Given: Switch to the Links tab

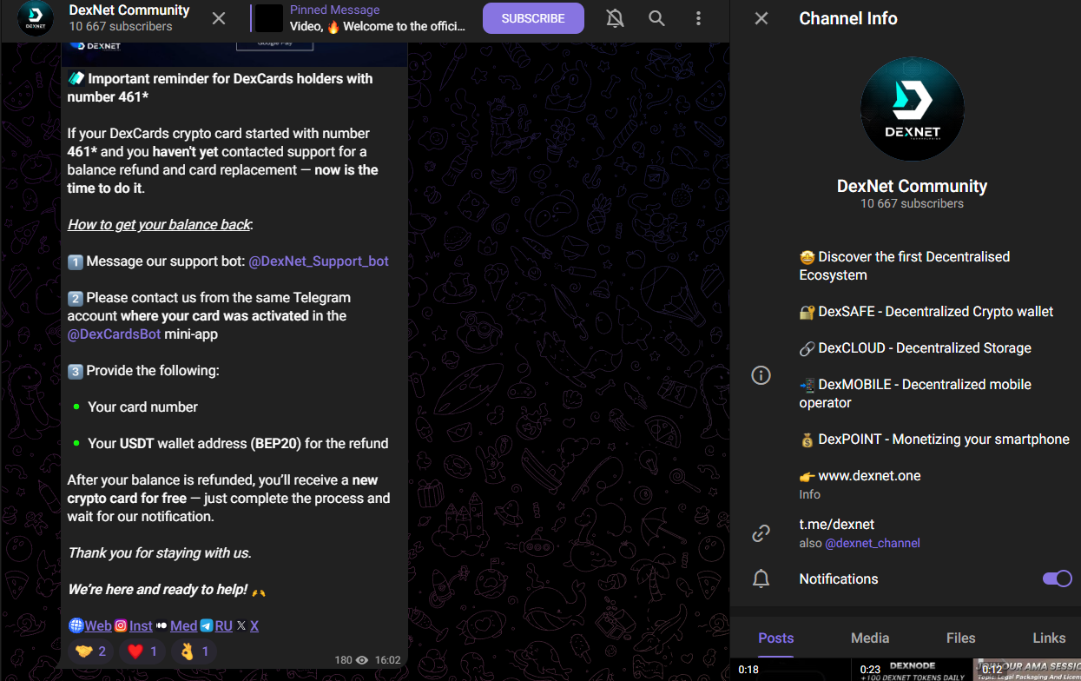Looking at the screenshot, I should [x=1049, y=638].
